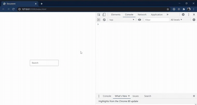Expand the top JavaScript context dropdown
The width and height of the screenshot is (197, 105).
pyautogui.click(x=122, y=20)
